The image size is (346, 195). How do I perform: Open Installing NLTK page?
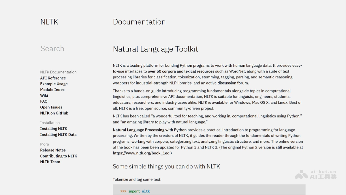[x=54, y=129]
